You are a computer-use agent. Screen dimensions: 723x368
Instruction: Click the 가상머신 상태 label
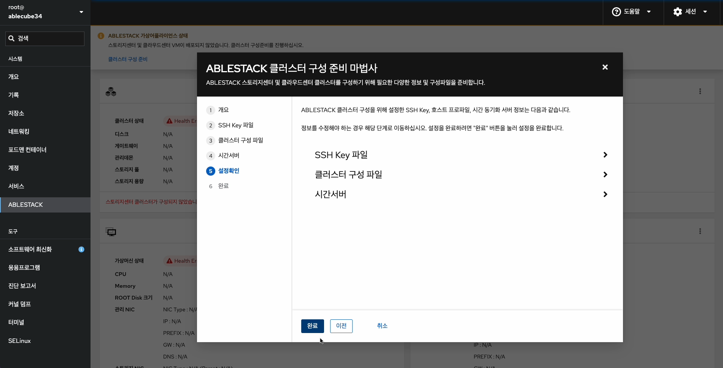(x=129, y=261)
